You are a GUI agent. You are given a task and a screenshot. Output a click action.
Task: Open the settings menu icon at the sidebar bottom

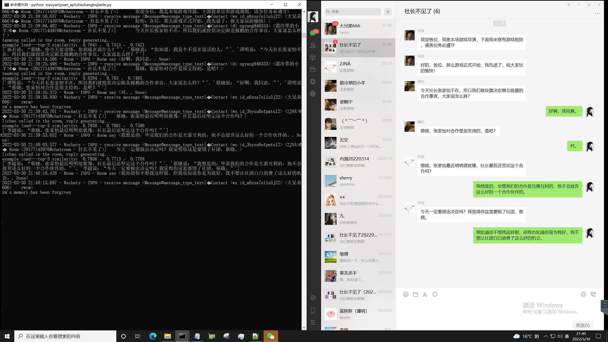point(313,323)
